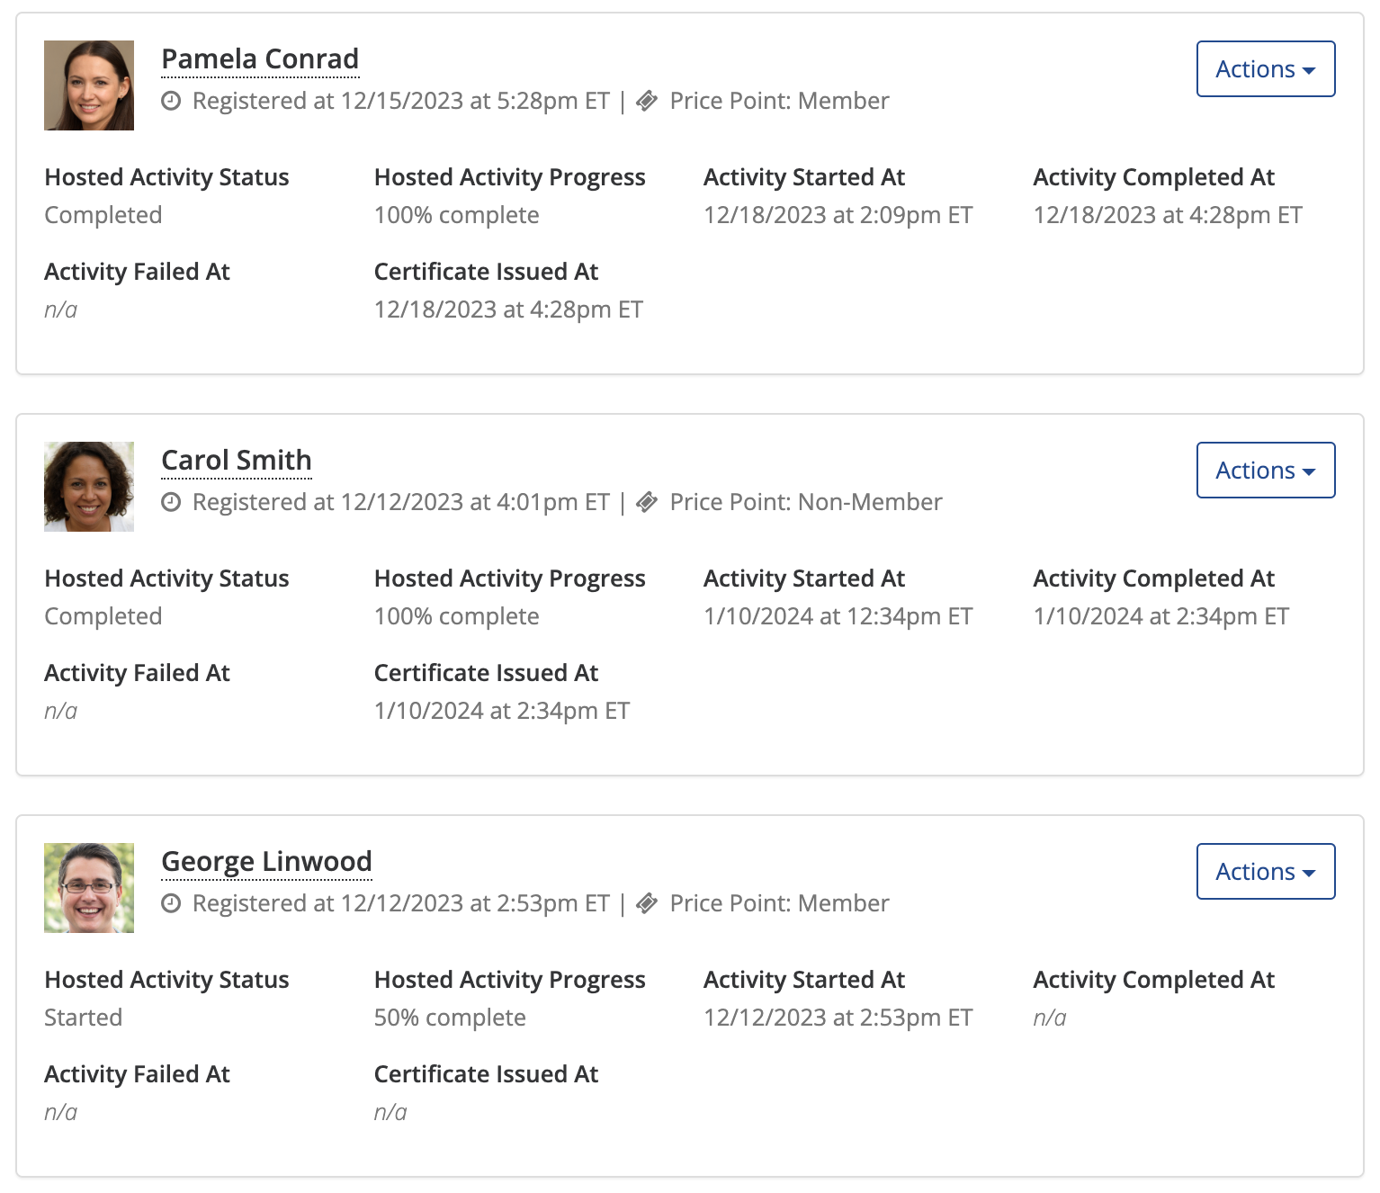
Task: Open Pamela Conrad's profile link
Action: 260,59
